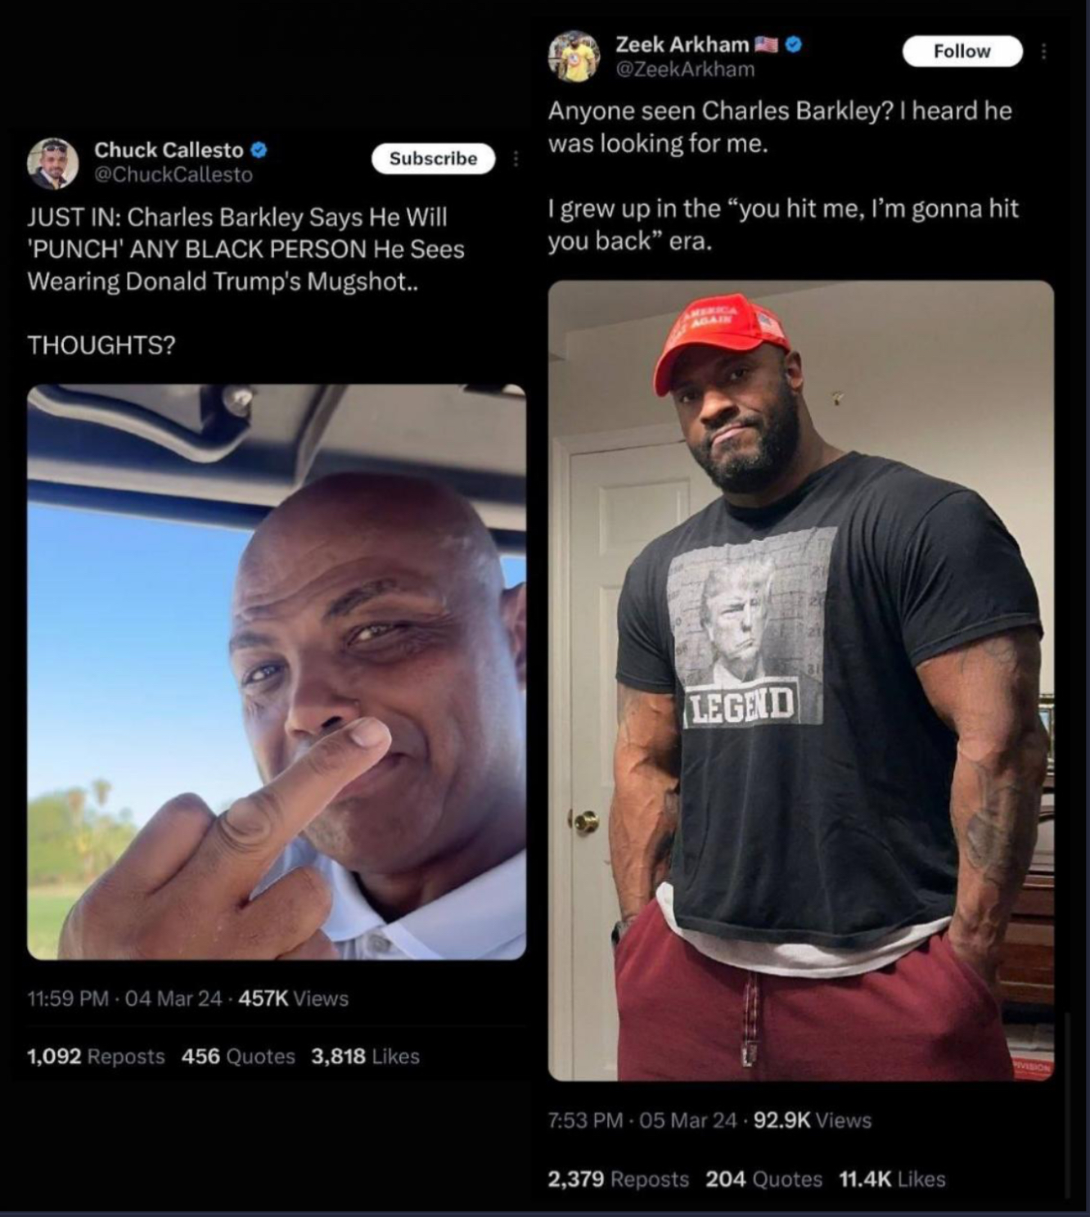Open the red cap photo in Zeek Arkham's post
Screen dimensions: 1090x1217
800,679
